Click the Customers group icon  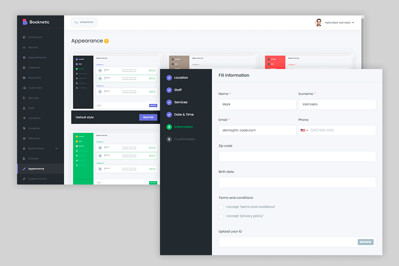coord(24,88)
